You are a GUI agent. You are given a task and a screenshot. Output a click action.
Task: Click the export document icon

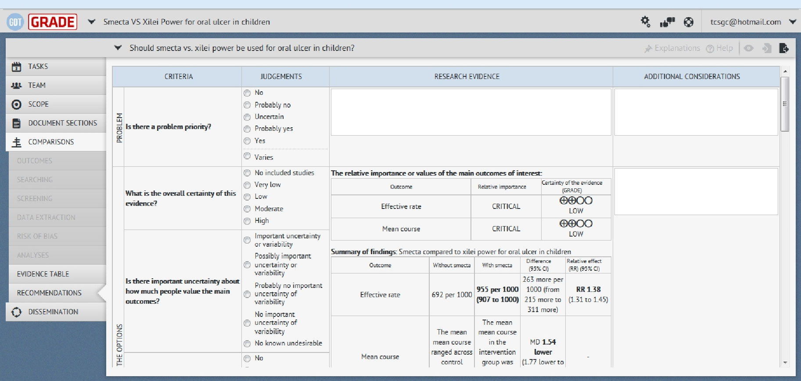[784, 48]
